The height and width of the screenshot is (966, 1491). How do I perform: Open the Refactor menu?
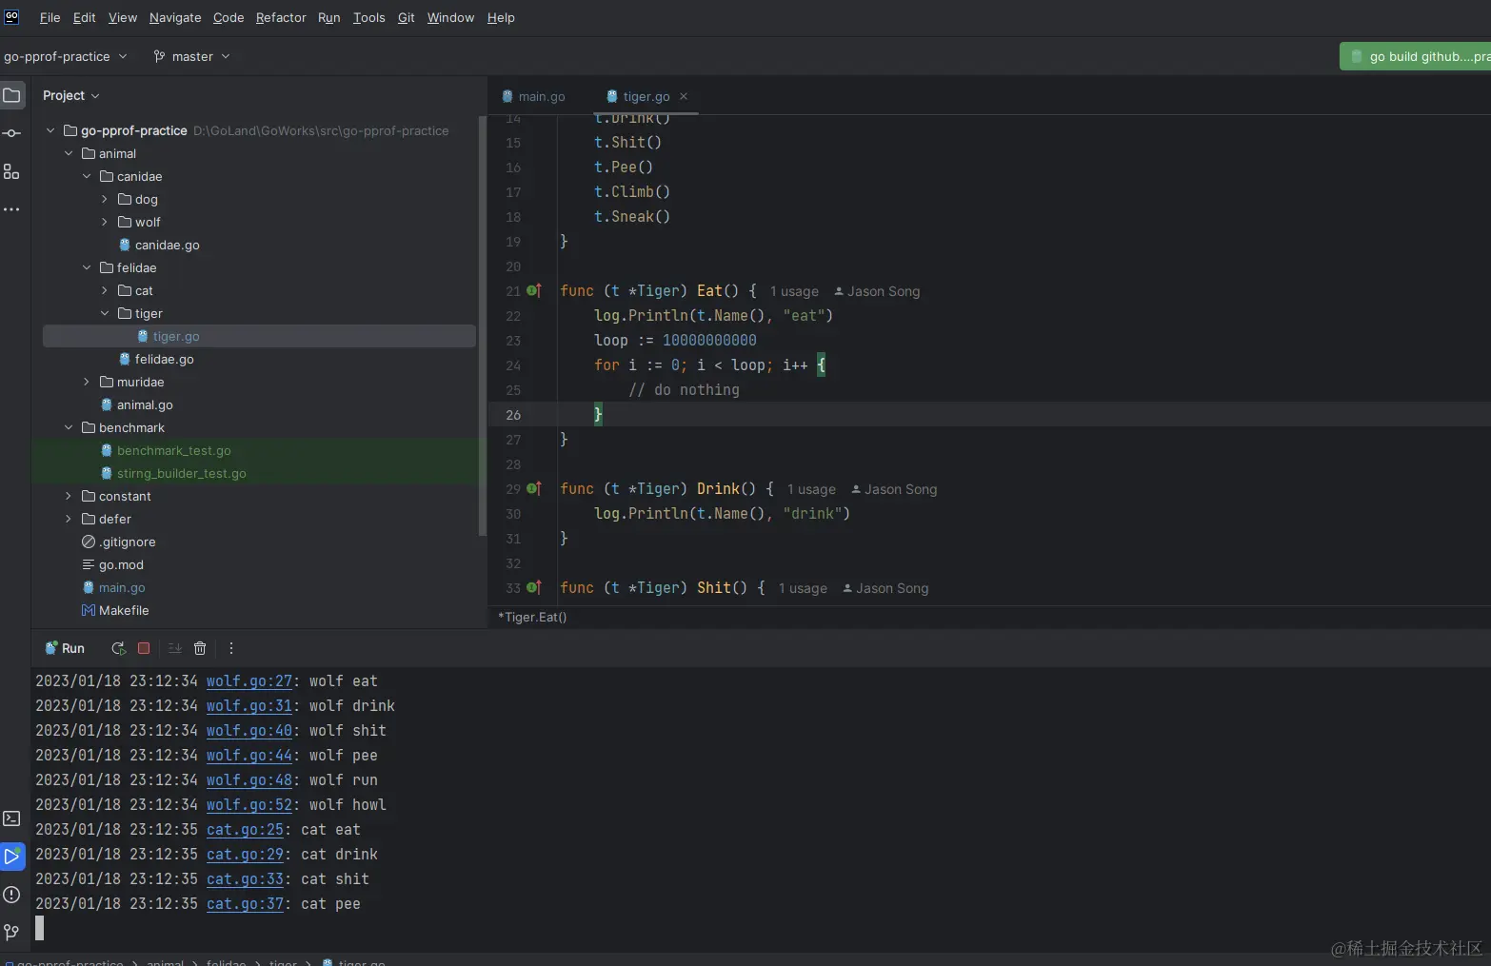[x=281, y=17]
